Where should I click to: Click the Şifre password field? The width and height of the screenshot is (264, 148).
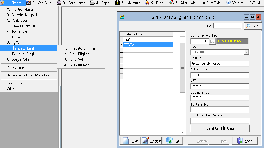tap(220, 86)
